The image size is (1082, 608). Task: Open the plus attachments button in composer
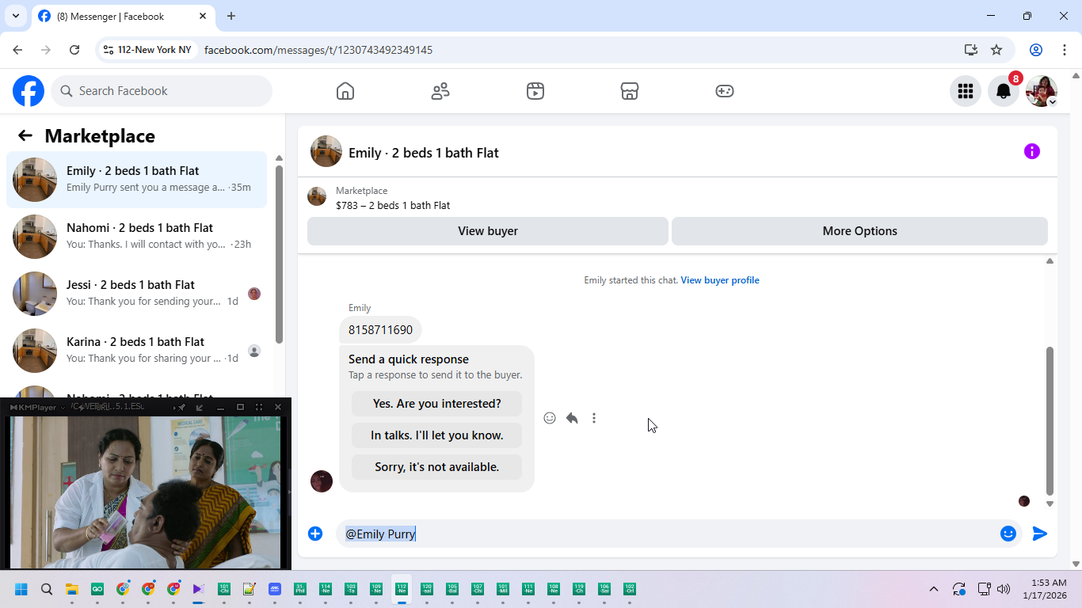(x=315, y=534)
